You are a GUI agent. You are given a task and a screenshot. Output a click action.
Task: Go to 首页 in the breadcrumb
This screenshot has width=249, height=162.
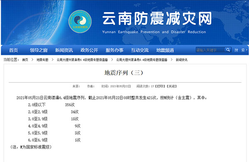pyautogui.click(x=25, y=60)
